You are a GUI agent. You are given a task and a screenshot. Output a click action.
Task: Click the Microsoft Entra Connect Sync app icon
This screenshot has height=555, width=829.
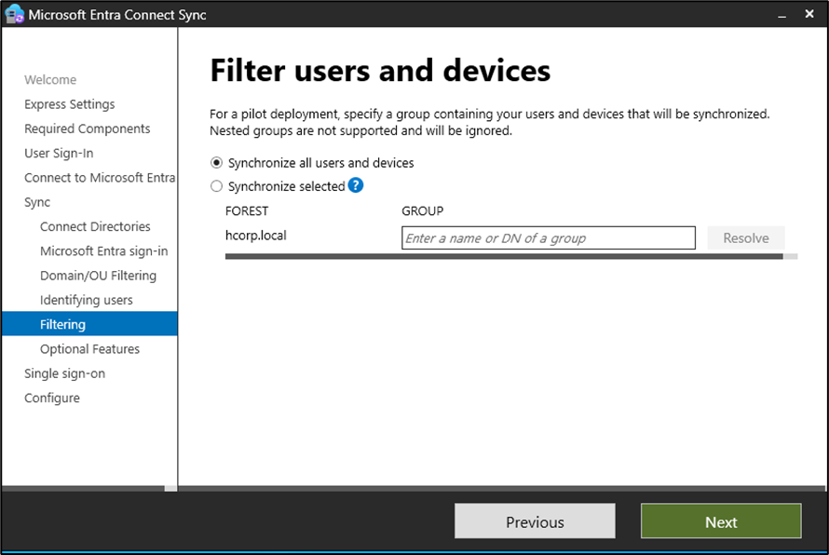14,15
